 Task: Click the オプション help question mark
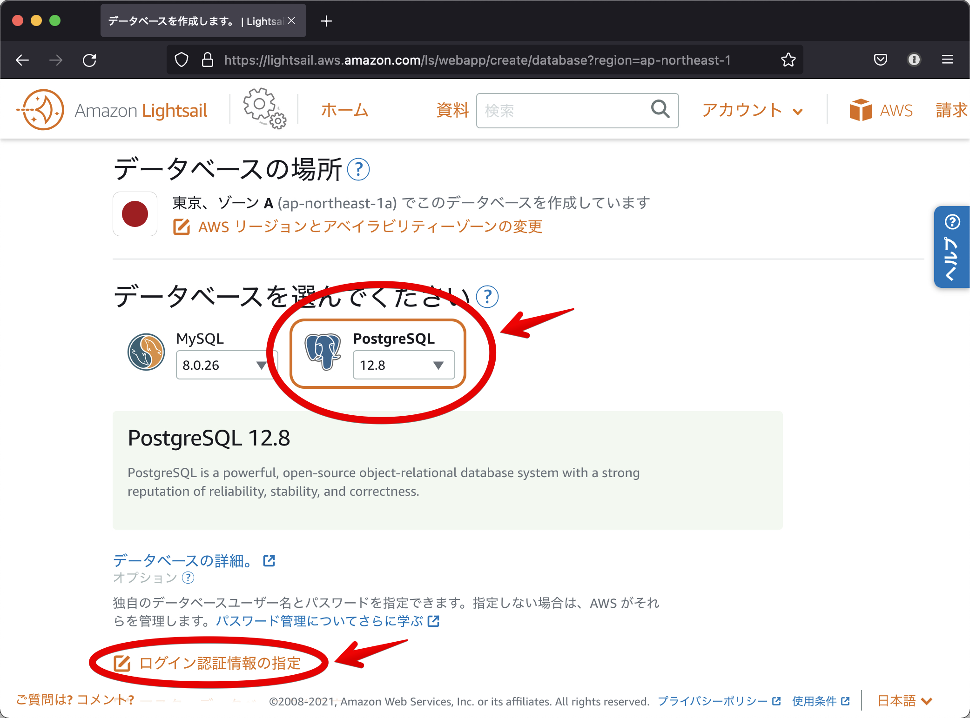(x=188, y=578)
